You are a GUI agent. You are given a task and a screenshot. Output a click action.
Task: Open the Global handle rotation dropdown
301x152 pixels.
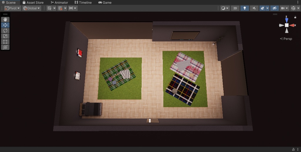32,8
